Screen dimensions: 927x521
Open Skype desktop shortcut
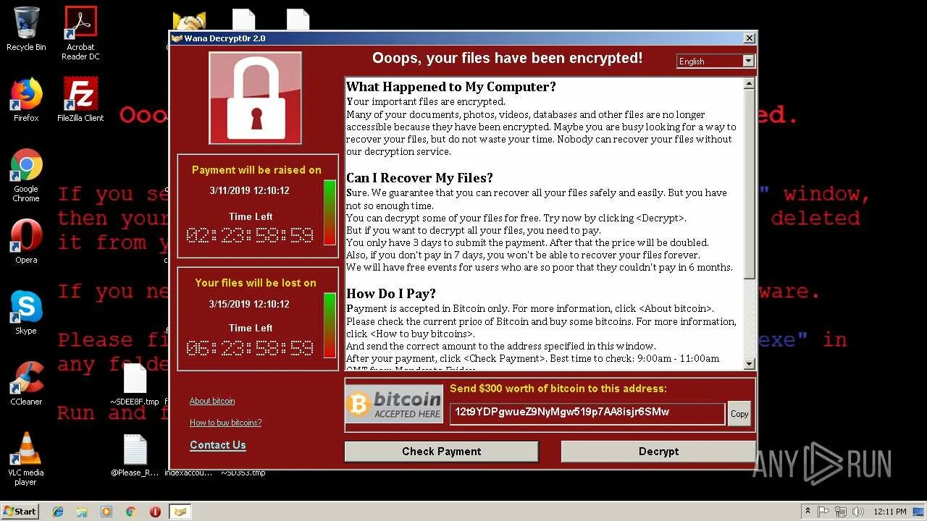pyautogui.click(x=26, y=313)
